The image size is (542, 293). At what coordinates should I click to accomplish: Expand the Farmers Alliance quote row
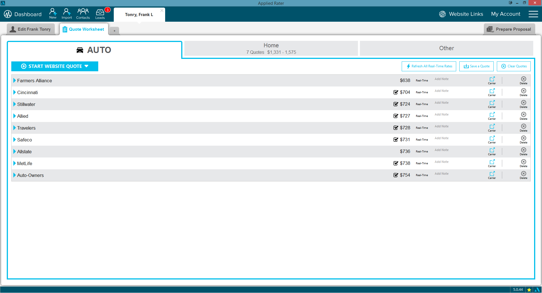(x=15, y=80)
